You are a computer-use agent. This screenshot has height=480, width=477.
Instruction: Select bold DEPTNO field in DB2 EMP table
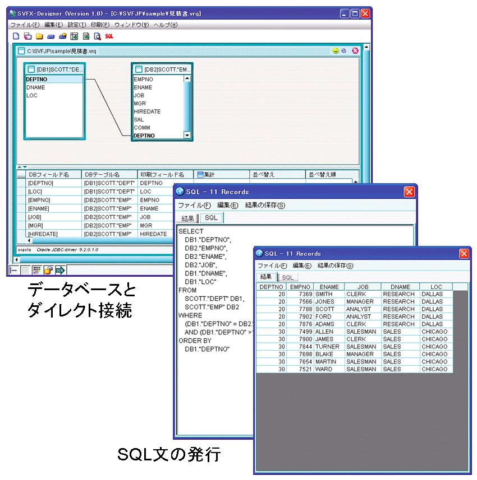coord(158,136)
